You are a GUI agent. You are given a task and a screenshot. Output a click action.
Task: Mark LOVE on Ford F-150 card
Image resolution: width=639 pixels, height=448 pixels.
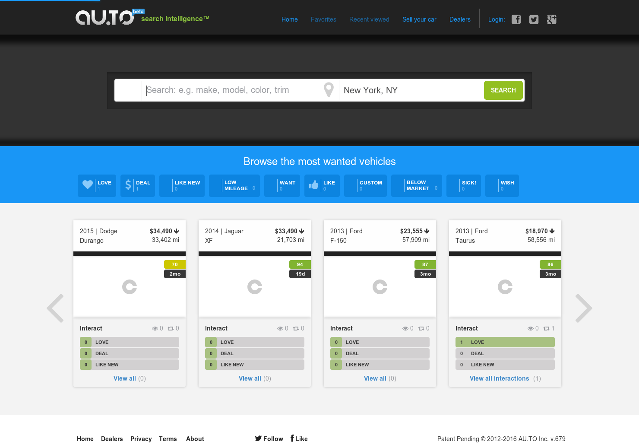[x=380, y=342]
